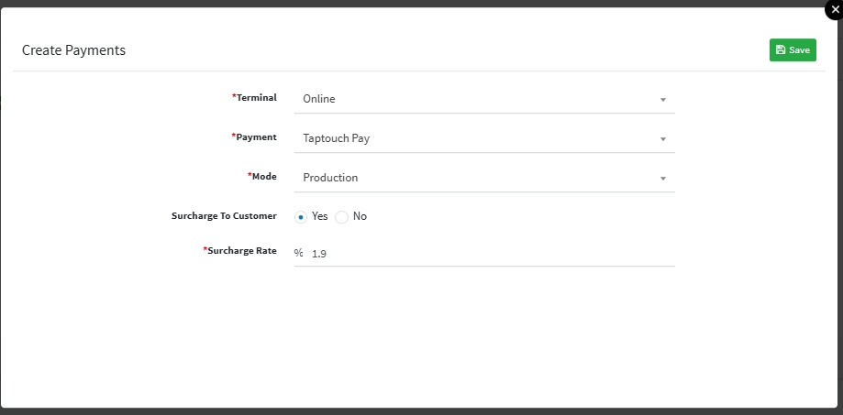This screenshot has width=843, height=415.
Task: Open the Payment dropdown showing Taptouch Pay
Action: (x=477, y=138)
